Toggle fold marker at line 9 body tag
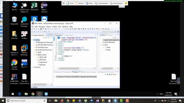Image resolution: width=184 pixels, height=103 pixels. pyautogui.click(x=57, y=54)
